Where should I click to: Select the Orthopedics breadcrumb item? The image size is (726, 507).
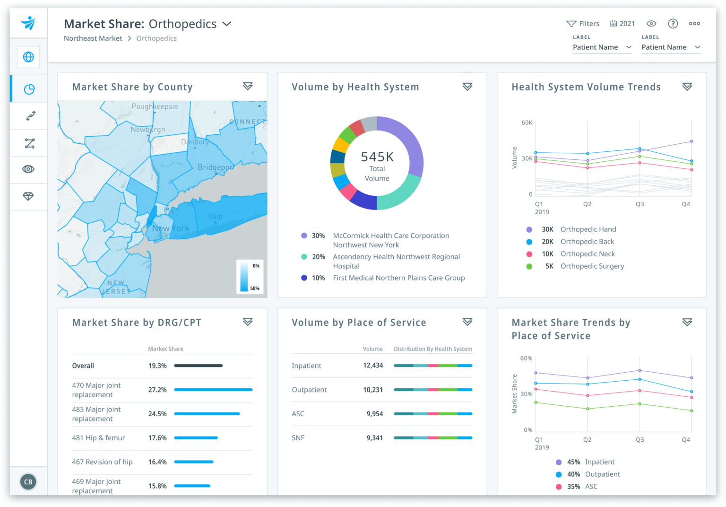pyautogui.click(x=156, y=38)
